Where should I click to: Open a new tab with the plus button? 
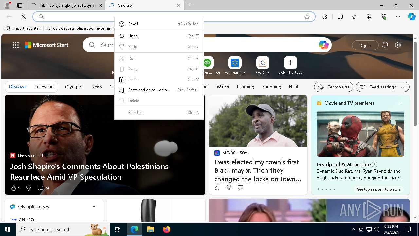click(190, 5)
